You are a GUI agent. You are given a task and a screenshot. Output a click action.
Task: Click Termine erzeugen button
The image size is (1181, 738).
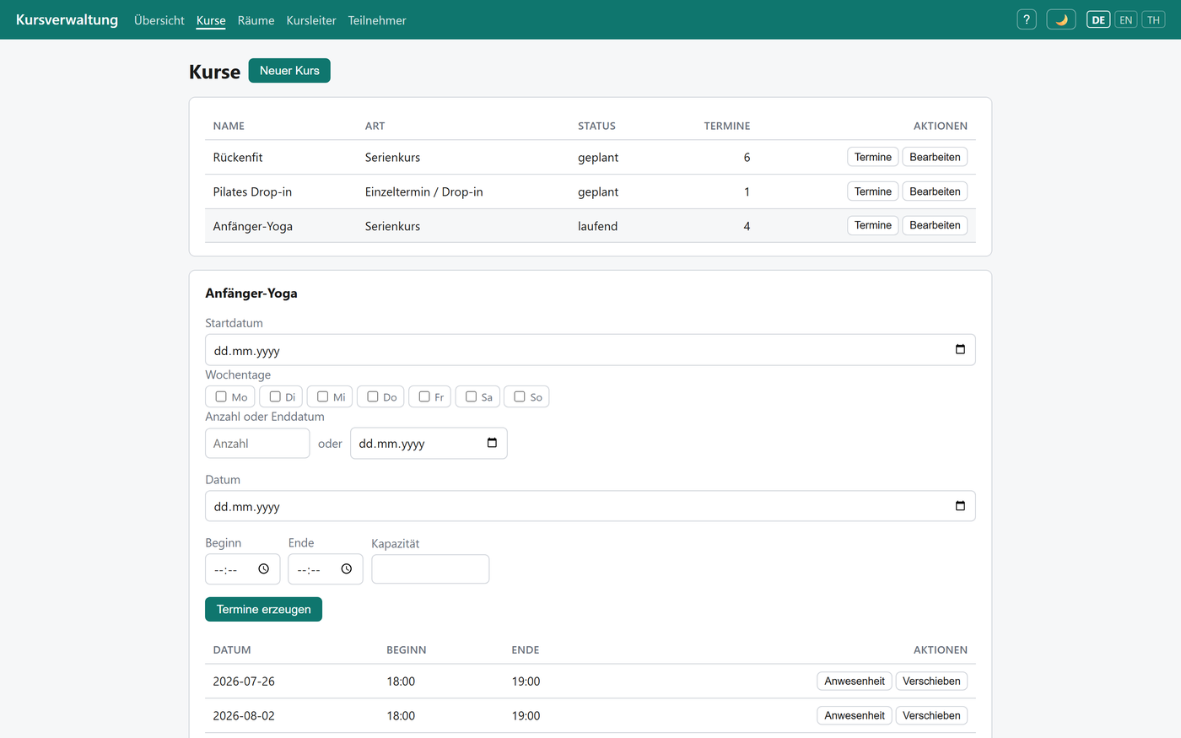point(263,609)
